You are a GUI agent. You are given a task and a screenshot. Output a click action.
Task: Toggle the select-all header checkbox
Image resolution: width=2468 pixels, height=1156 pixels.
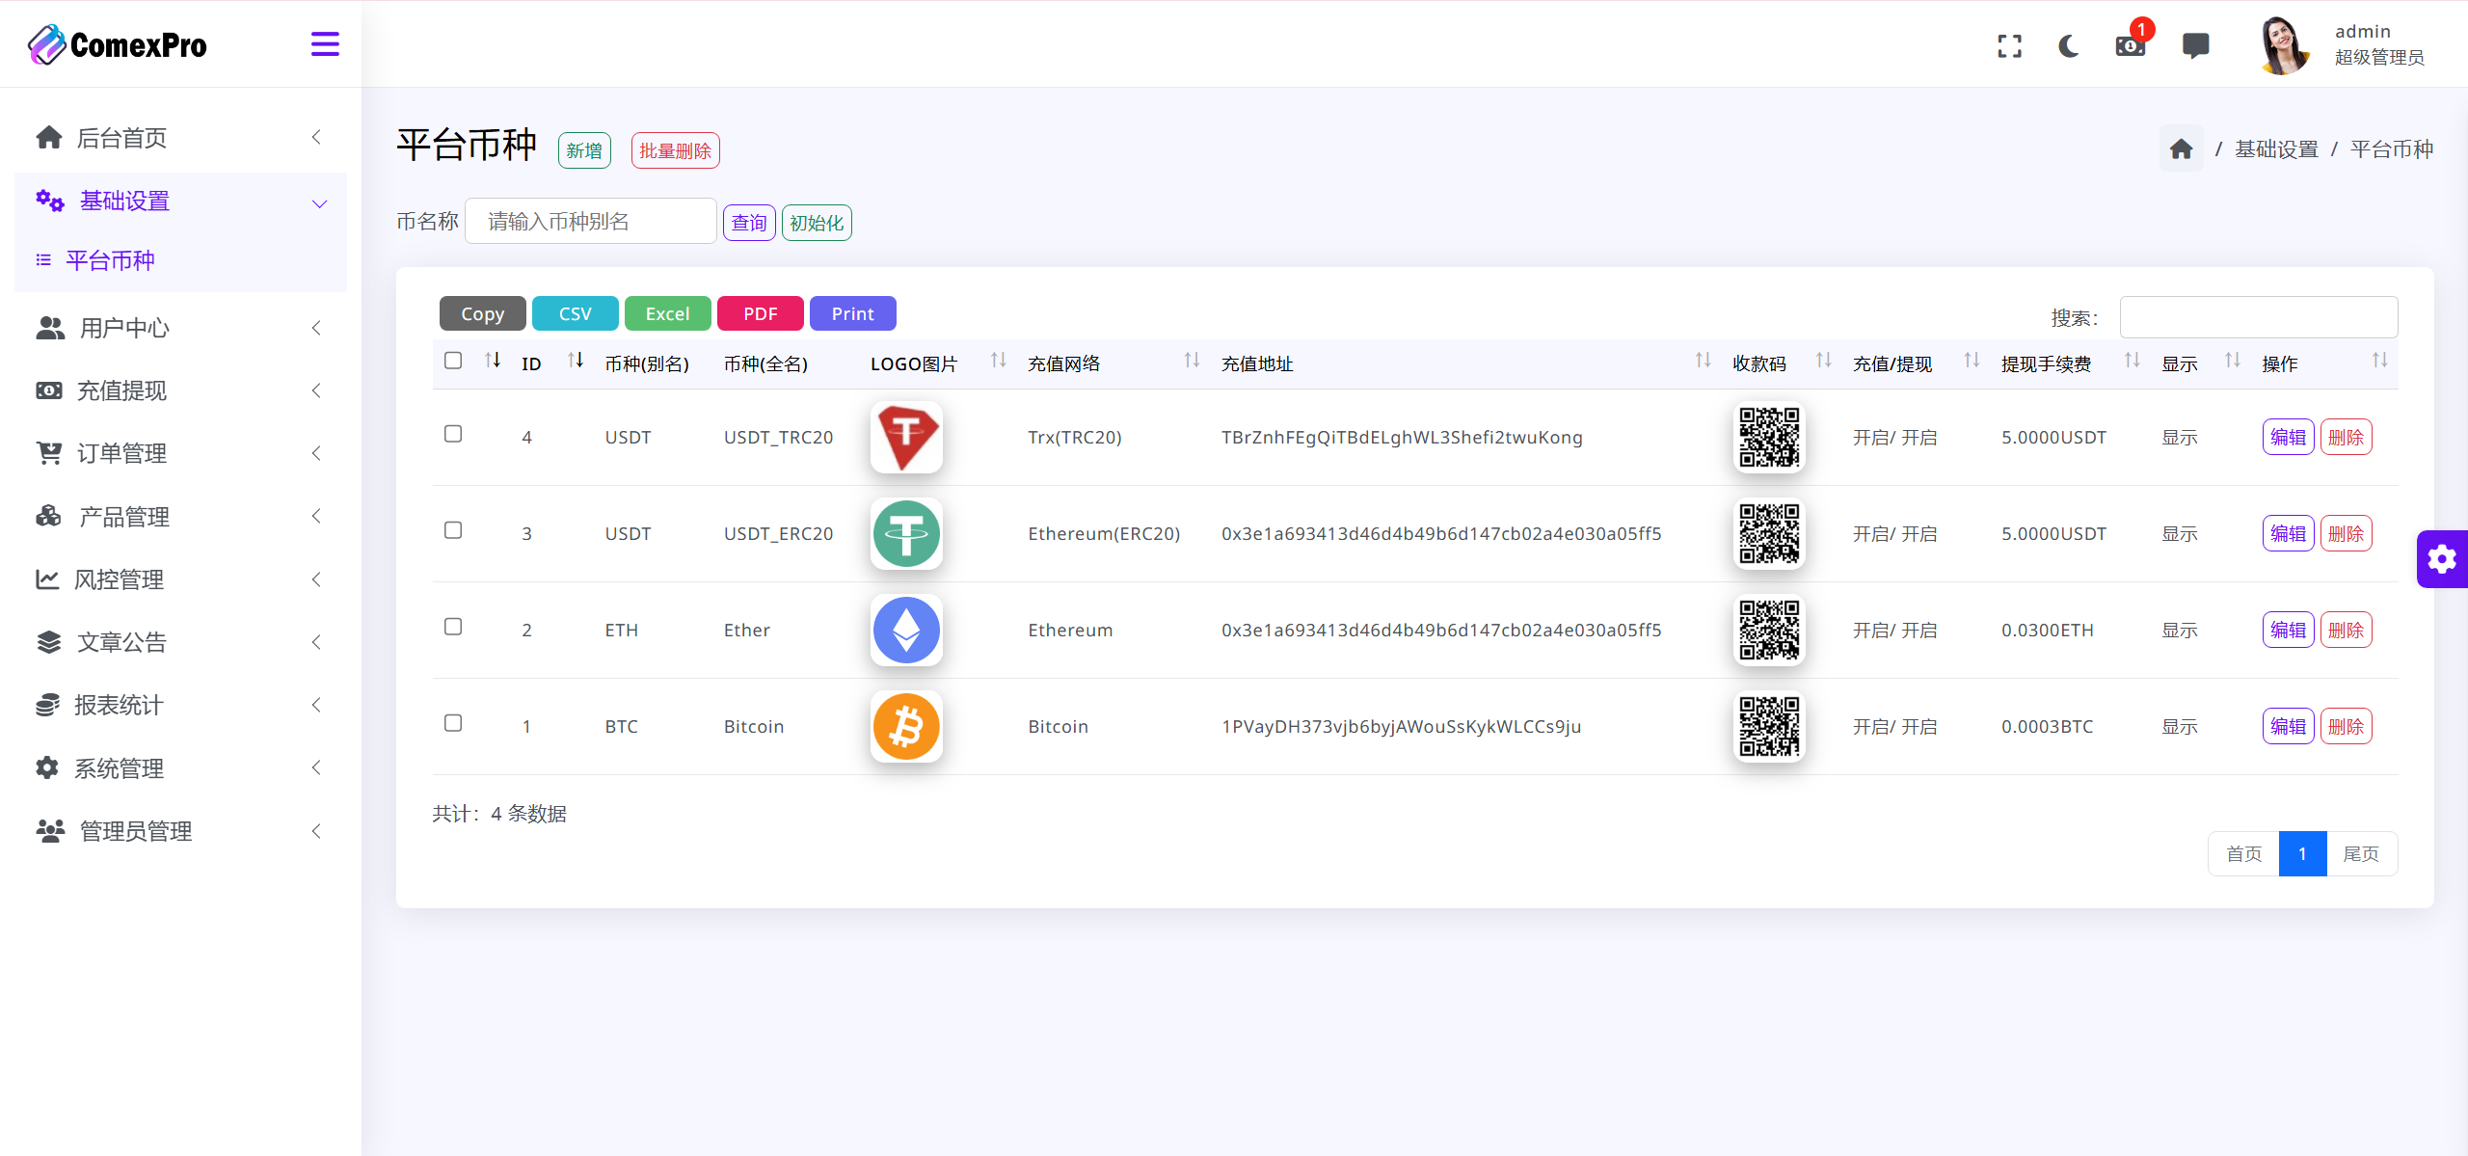click(x=453, y=361)
